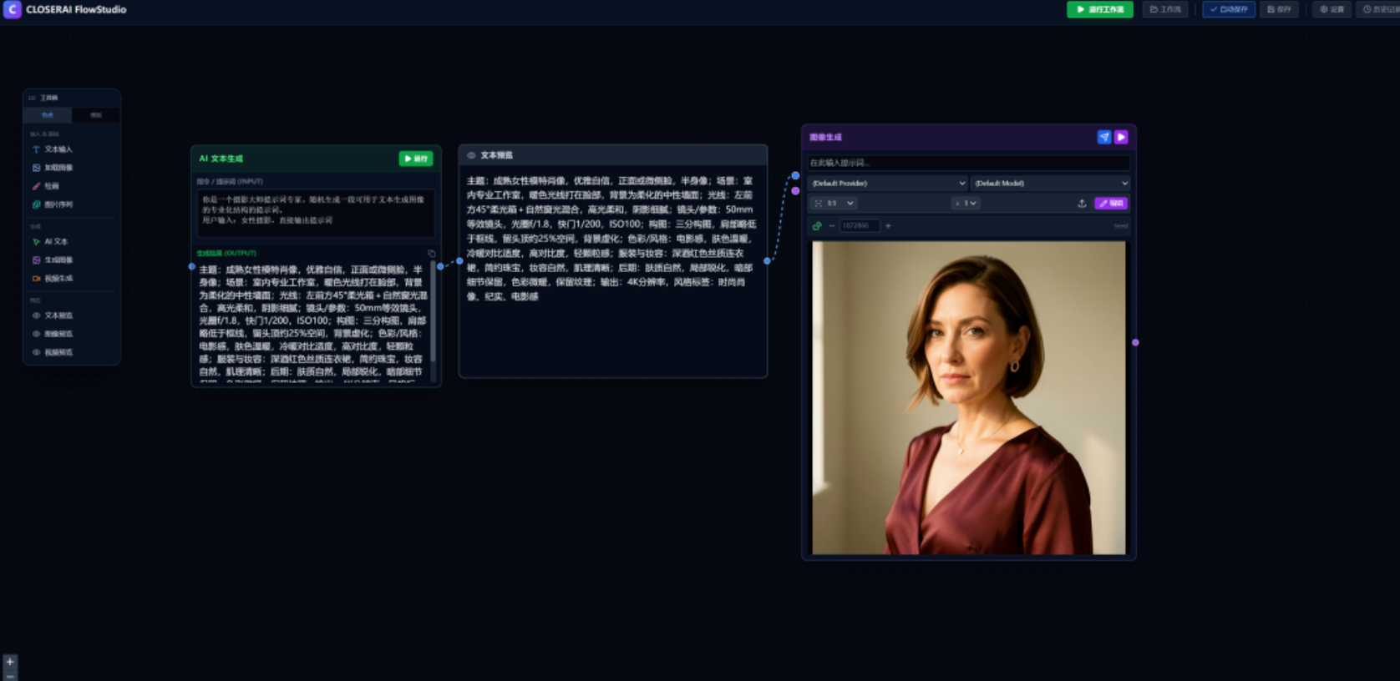
Task: Click the AI 文本 node in toolbox
Action: tap(55, 242)
